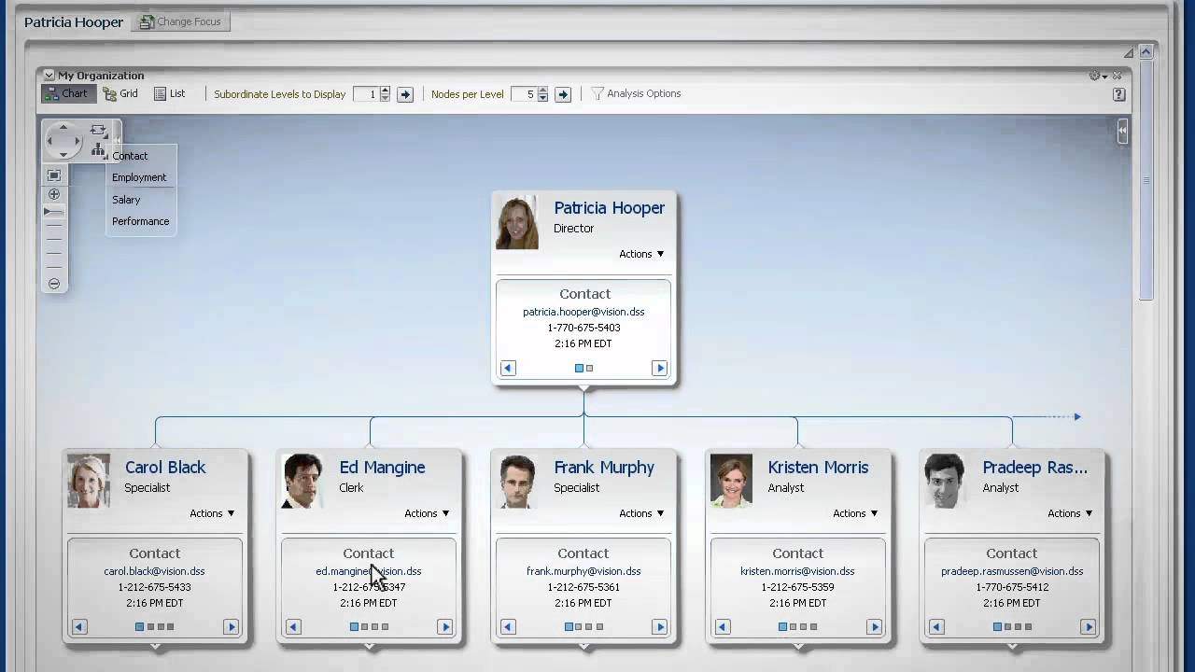Show previous panel on Kristen Morris's card

(723, 627)
